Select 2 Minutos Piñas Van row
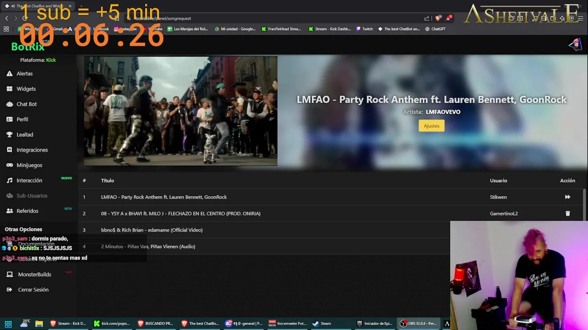This screenshot has width=588, height=330. [148, 247]
